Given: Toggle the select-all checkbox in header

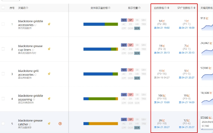Looking at the screenshot, I should tap(3, 8).
